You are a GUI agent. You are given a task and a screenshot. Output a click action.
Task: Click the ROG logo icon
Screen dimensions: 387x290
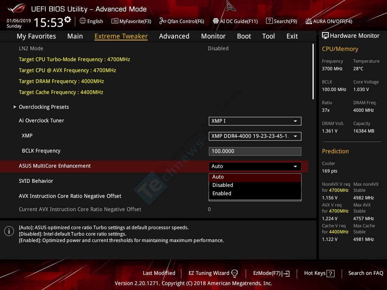point(16,9)
